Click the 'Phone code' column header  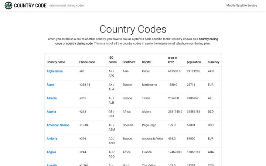point(87,62)
